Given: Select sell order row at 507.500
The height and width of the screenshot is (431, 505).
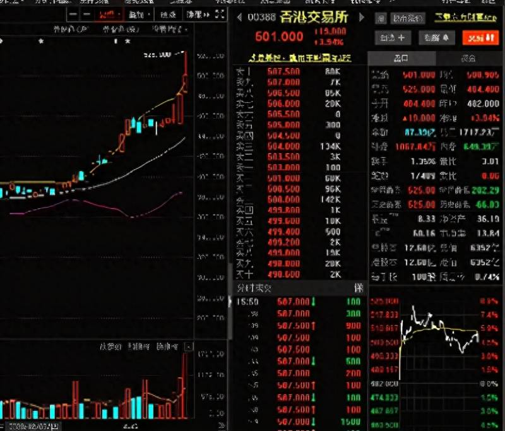Looking at the screenshot, I should coord(288,71).
